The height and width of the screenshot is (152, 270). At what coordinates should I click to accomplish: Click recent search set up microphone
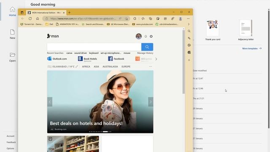click(x=111, y=53)
